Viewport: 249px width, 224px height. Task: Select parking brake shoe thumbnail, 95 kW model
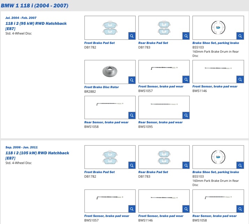[x=218, y=28]
